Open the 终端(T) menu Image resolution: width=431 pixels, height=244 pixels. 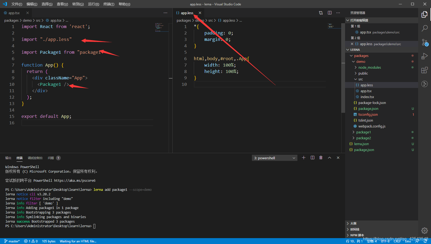tap(109, 4)
